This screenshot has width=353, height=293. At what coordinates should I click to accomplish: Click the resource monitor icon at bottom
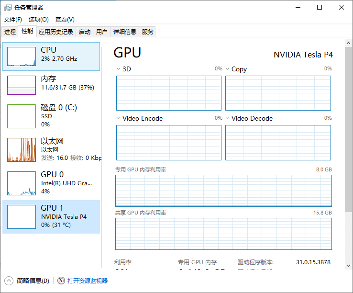tap(61, 281)
